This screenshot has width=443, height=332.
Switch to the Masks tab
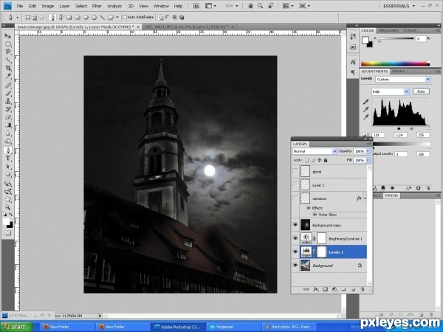(x=399, y=72)
